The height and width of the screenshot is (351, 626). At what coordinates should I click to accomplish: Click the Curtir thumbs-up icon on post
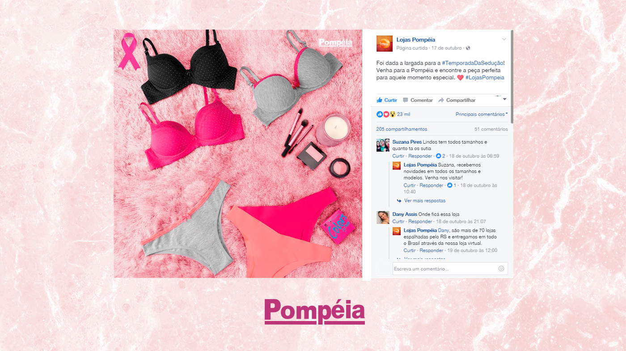(380, 100)
